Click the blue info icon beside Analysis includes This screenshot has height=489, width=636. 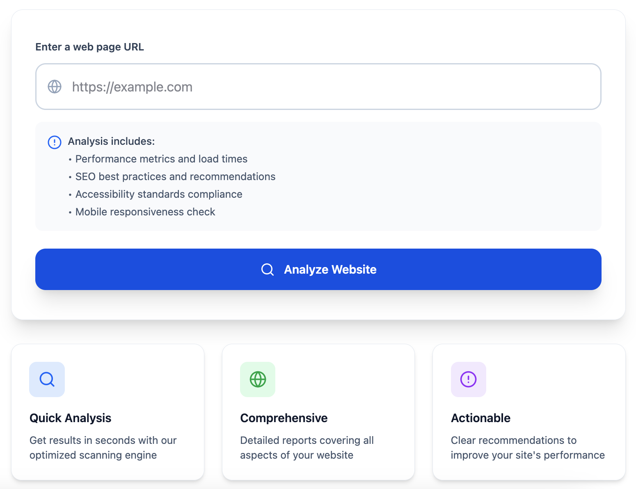(x=55, y=142)
